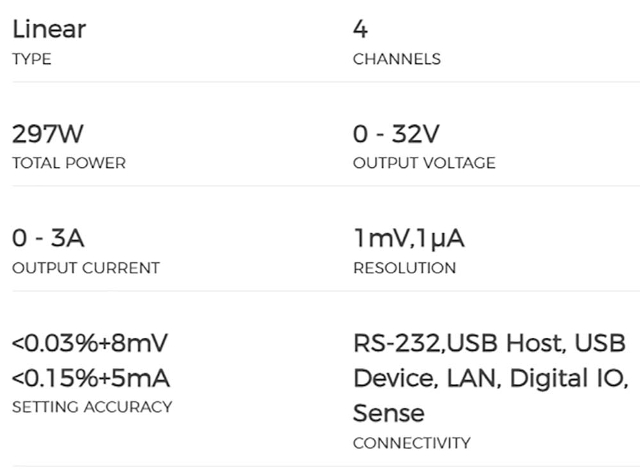Click the "0 - 3A" current value
640x469 pixels.
[48, 239]
